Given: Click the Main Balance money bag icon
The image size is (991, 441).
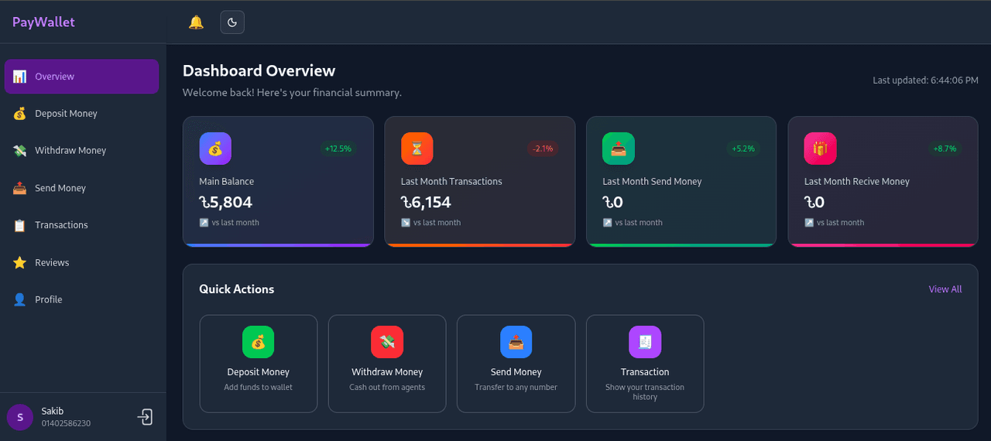Looking at the screenshot, I should pyautogui.click(x=215, y=149).
